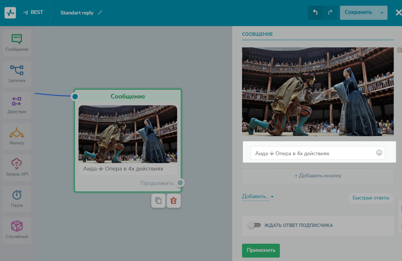Screen dimensions: 402x261
Task: Click the input connector dot of message block
Action: point(75,97)
